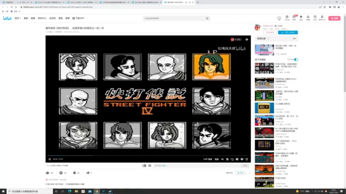Click the picture-in-picture icon in player

[x=232, y=159]
